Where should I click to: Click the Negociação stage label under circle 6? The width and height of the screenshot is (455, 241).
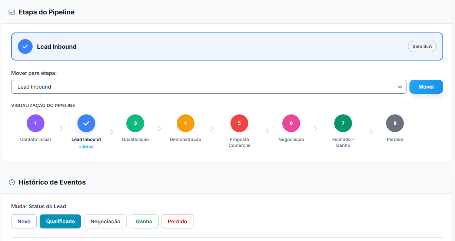(x=291, y=140)
